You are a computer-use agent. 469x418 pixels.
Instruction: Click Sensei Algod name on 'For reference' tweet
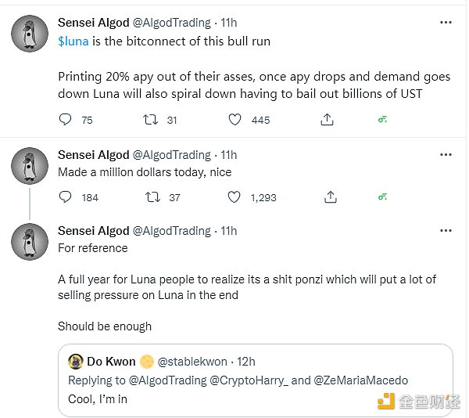94,231
